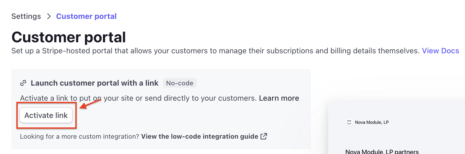
Task: Click the breadcrumb chevron separator
Action: 49,16
